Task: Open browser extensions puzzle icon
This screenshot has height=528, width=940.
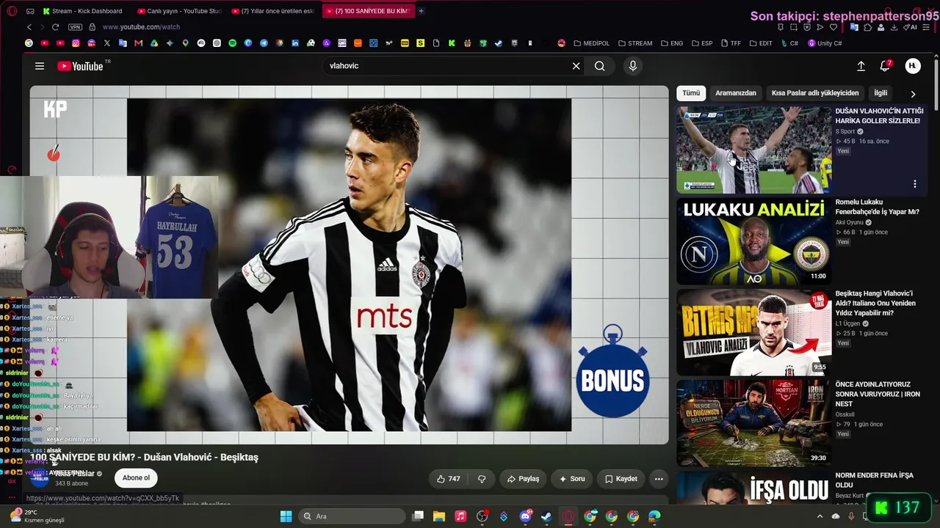Action: click(x=867, y=27)
